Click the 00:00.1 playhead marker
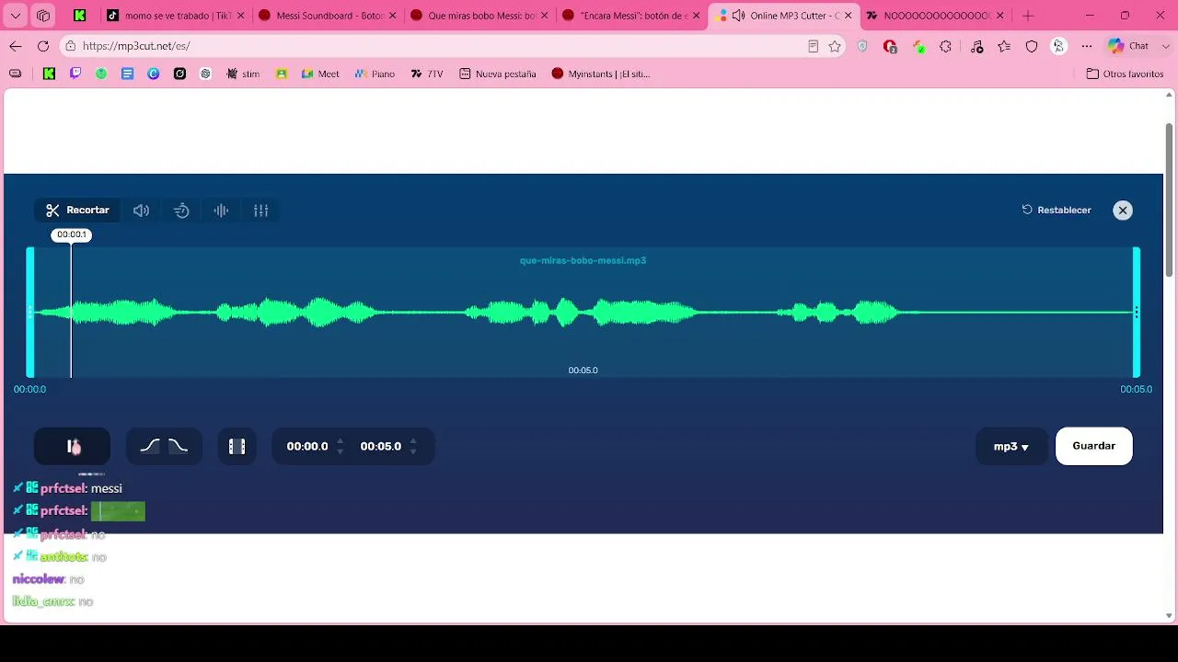Viewport: 1178px width, 662px height. [71, 234]
